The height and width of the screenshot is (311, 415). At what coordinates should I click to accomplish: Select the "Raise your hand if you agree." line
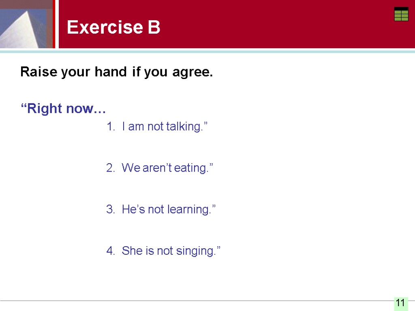click(x=117, y=72)
